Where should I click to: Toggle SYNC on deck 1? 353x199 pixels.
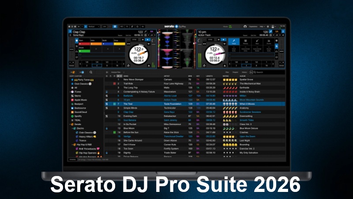coord(135,40)
